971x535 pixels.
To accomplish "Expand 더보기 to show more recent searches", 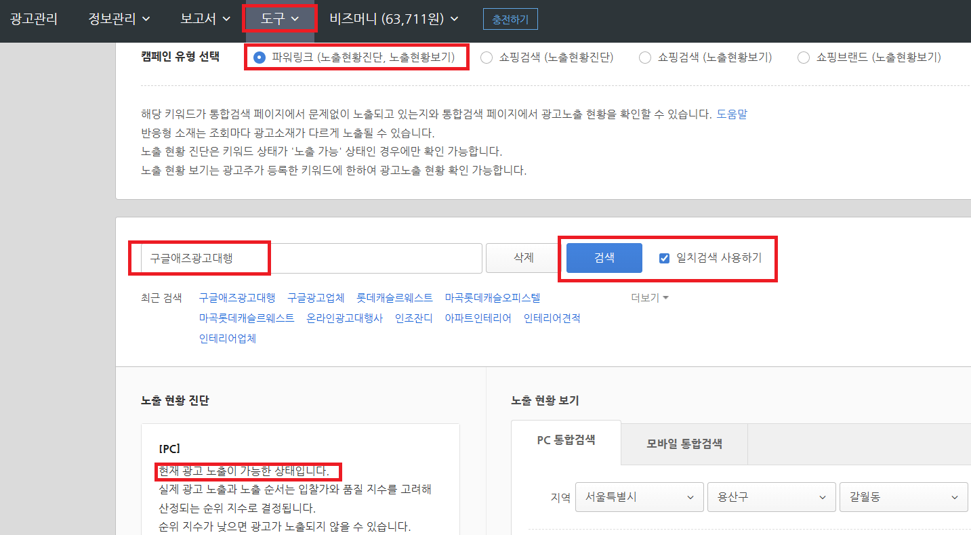I will [648, 297].
